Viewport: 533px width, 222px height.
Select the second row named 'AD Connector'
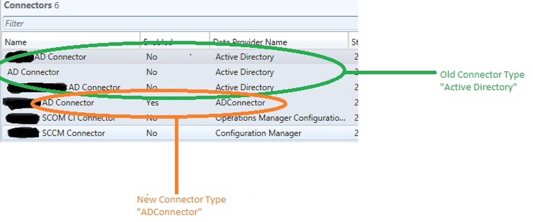coord(33,72)
